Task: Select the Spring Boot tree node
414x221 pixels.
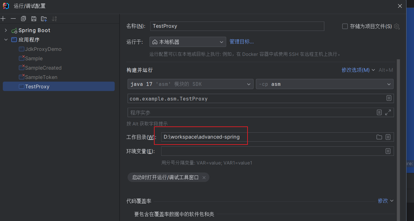Action: [x=34, y=30]
